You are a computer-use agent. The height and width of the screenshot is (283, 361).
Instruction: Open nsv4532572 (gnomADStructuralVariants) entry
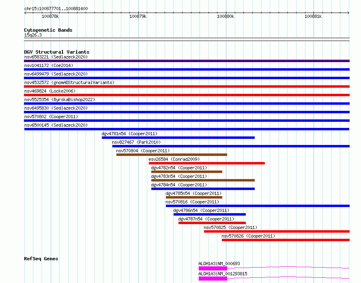click(69, 82)
